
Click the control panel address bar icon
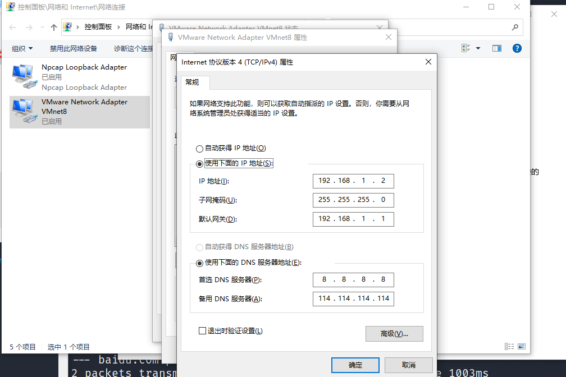click(67, 27)
